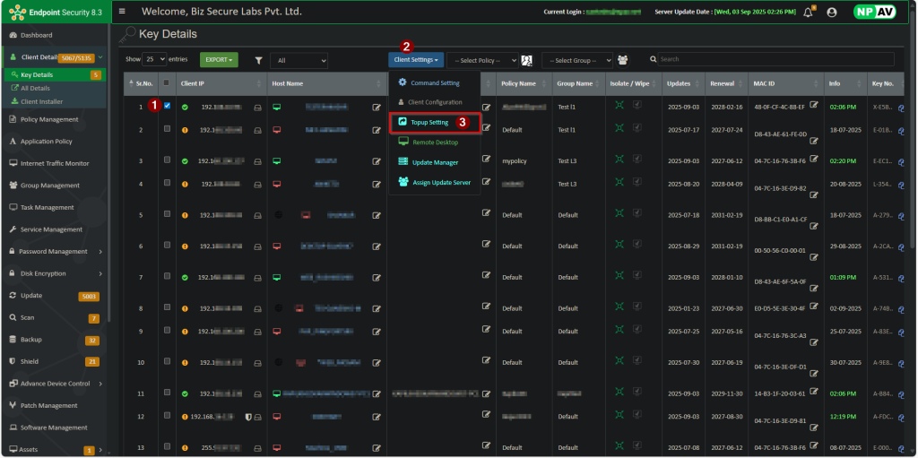The height and width of the screenshot is (458, 918).
Task: Choose Remote Desktop from Client Settings menu
Action: click(434, 143)
